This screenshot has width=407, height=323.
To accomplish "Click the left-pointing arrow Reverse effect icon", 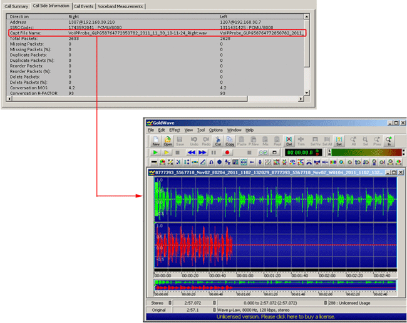I will click(x=252, y=162).
